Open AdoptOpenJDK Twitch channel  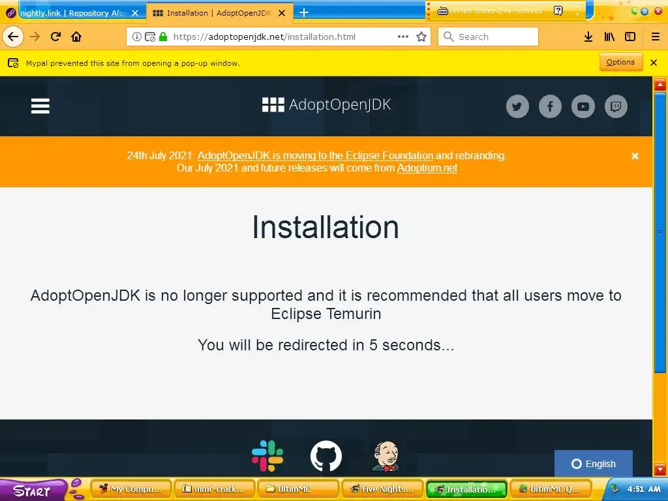click(x=616, y=106)
